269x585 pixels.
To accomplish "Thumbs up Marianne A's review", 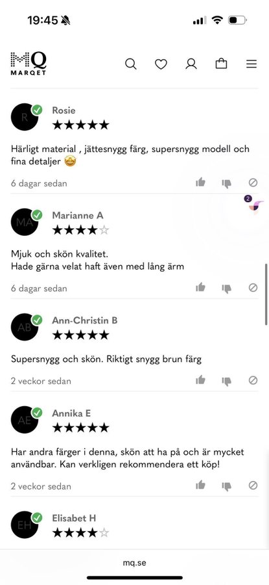I will coord(200,287).
